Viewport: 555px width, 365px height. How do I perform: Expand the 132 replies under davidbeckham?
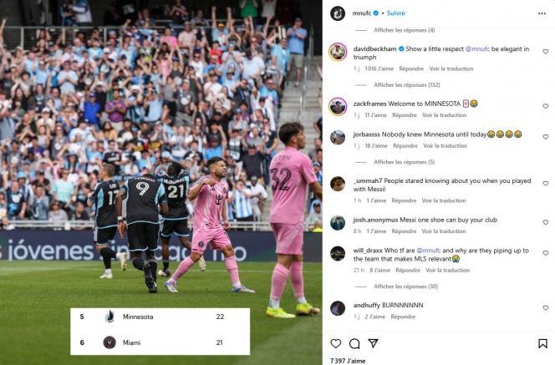pyautogui.click(x=407, y=85)
